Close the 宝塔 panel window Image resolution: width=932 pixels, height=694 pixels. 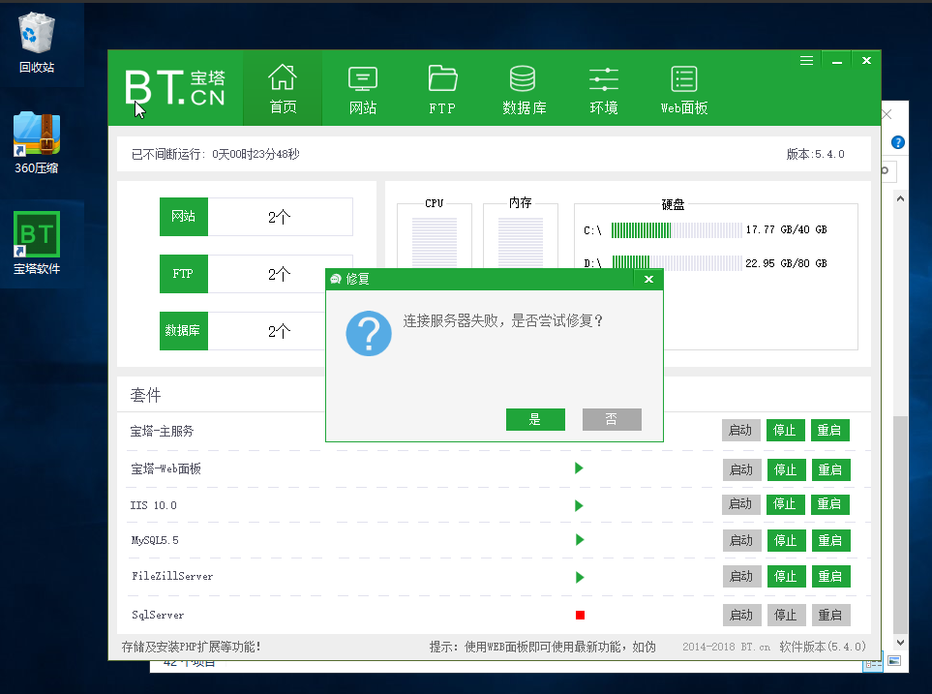click(866, 61)
